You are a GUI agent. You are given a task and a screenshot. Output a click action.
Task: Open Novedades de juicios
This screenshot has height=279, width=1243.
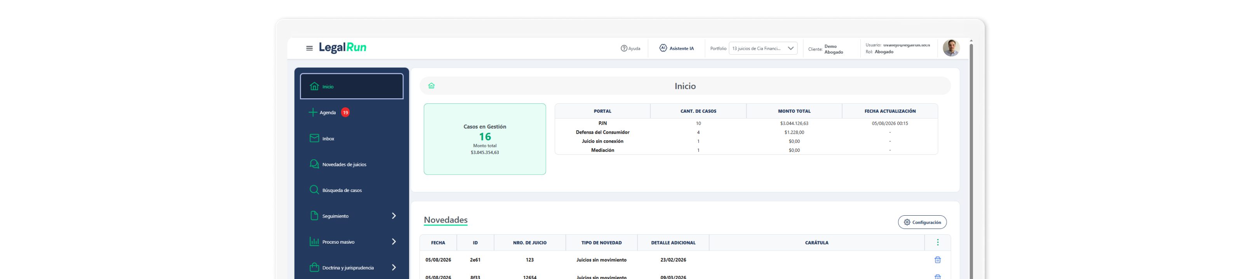352,165
